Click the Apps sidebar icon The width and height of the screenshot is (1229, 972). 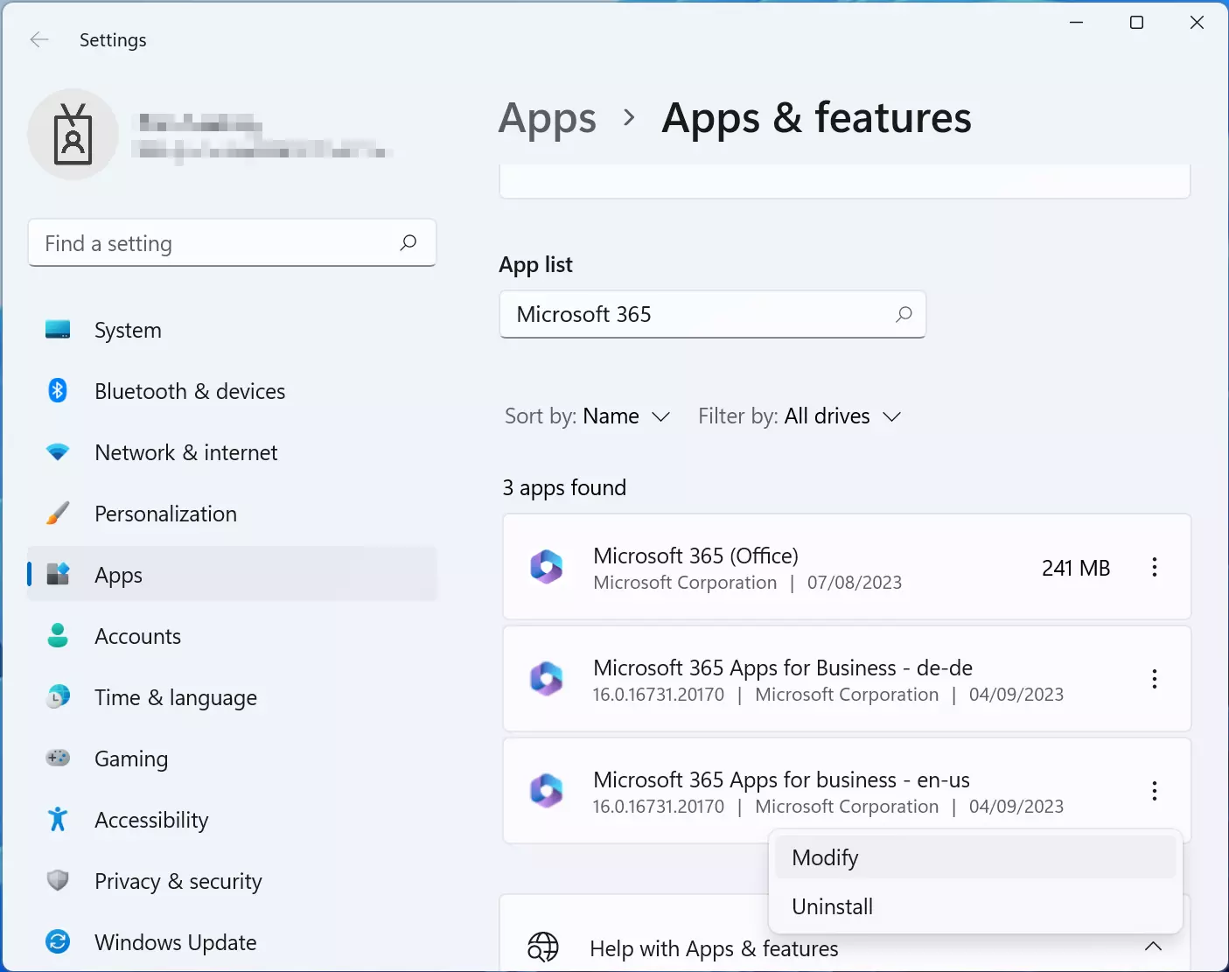[58, 574]
